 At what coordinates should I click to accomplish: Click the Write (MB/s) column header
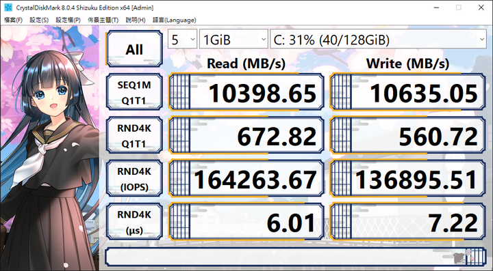(407, 64)
